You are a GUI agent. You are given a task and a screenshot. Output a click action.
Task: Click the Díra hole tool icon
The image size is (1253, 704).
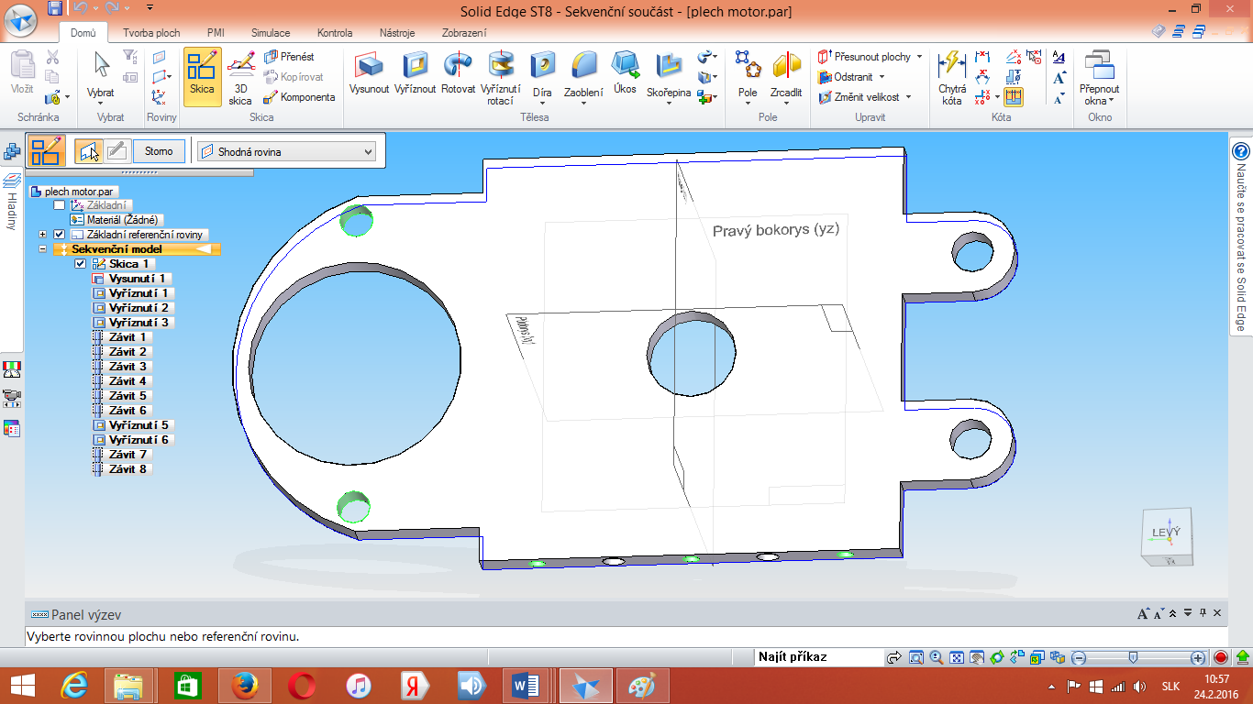pos(542,66)
